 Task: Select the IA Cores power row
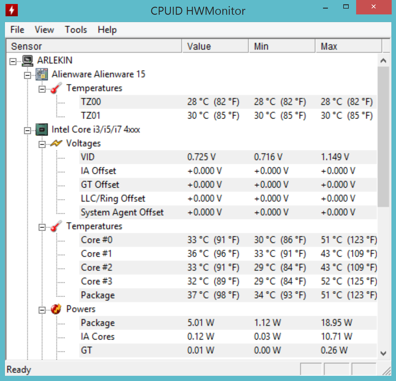coord(228,337)
